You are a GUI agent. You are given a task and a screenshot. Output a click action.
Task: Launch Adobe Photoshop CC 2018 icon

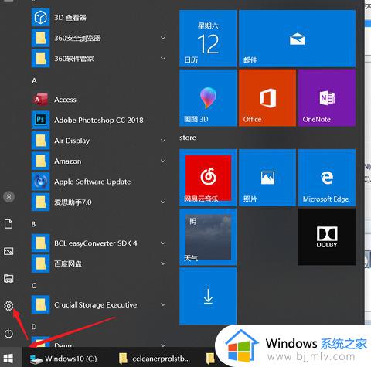pyautogui.click(x=40, y=120)
